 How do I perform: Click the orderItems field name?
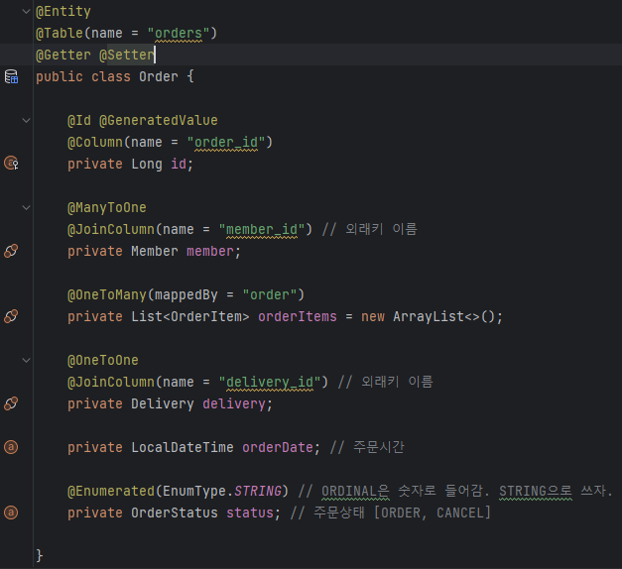click(x=298, y=316)
